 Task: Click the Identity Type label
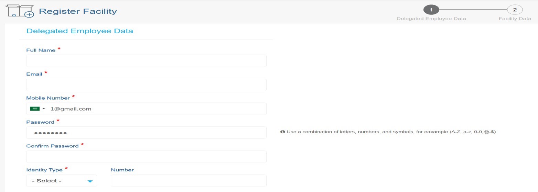[x=44, y=170]
